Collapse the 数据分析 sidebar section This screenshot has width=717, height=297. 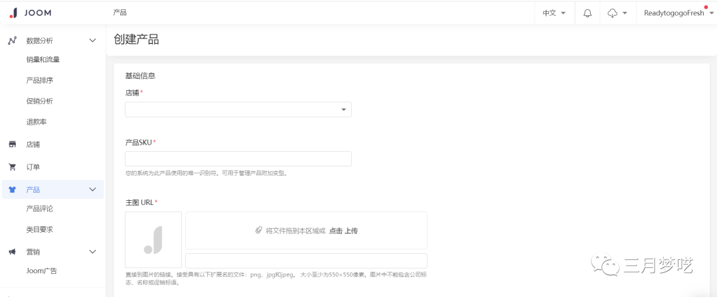92,41
